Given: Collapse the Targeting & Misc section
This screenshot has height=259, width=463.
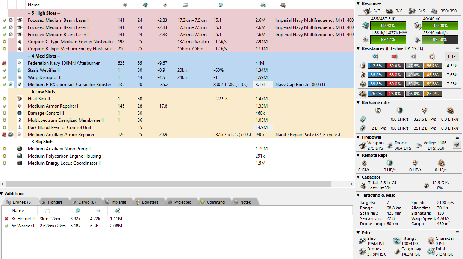Looking at the screenshot, I should click(359, 195).
